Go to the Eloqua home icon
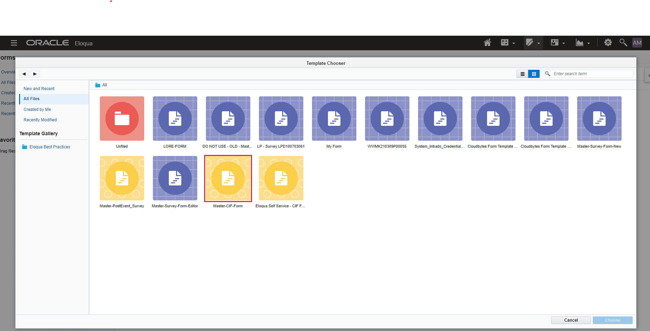Image resolution: width=650 pixels, height=331 pixels. [487, 43]
